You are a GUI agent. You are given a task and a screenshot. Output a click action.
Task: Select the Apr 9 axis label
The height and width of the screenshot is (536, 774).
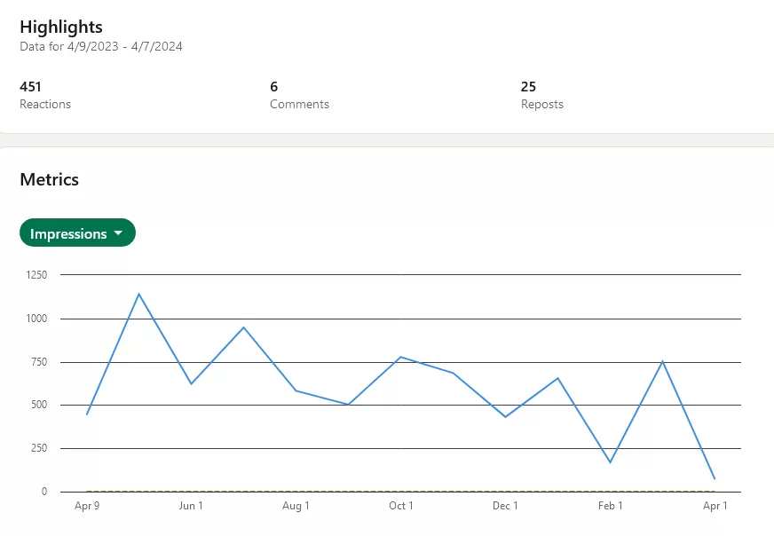pyautogui.click(x=87, y=506)
